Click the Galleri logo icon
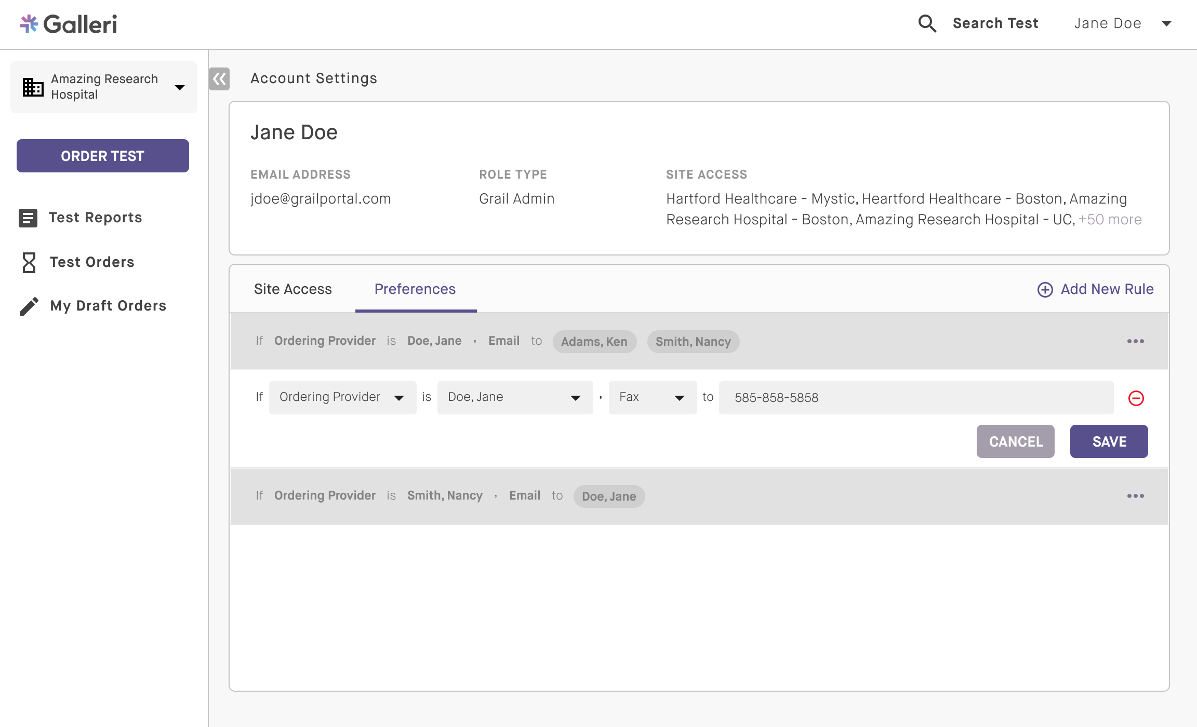This screenshot has width=1197, height=727. click(x=29, y=24)
